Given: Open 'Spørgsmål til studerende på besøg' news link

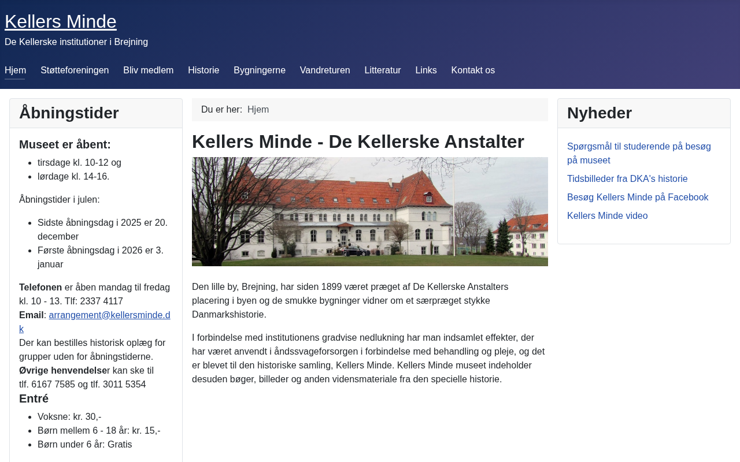Looking at the screenshot, I should click(639, 154).
